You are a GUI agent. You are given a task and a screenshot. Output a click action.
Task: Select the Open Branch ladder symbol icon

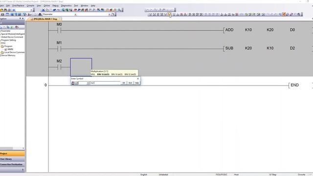click(154, 14)
